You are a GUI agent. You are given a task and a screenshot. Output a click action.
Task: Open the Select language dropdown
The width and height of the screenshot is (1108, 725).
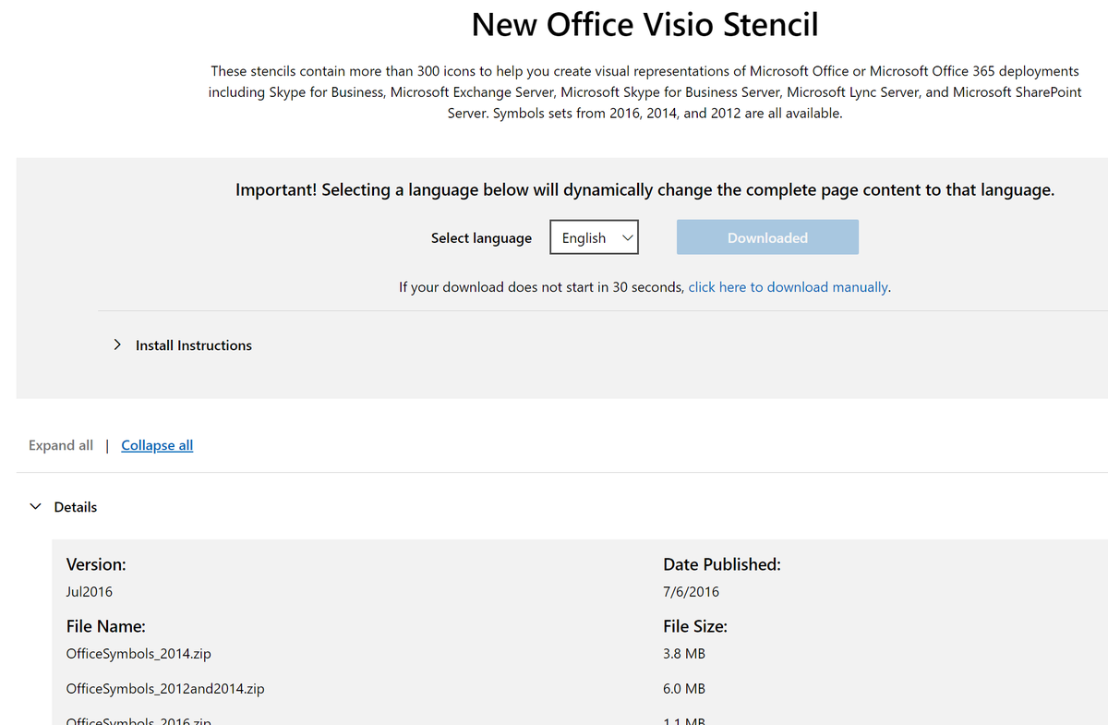[x=594, y=237]
